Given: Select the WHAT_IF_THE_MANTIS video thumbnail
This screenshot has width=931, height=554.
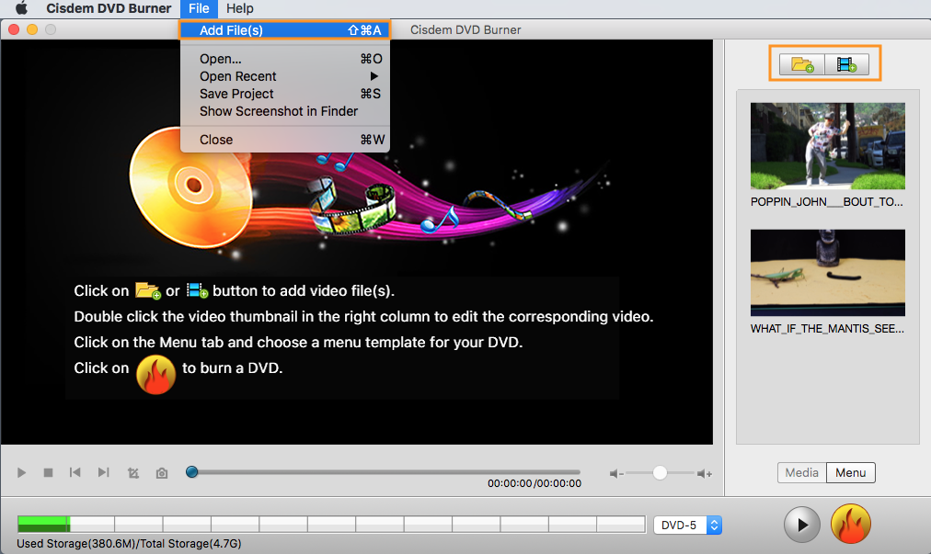Looking at the screenshot, I should pyautogui.click(x=828, y=273).
